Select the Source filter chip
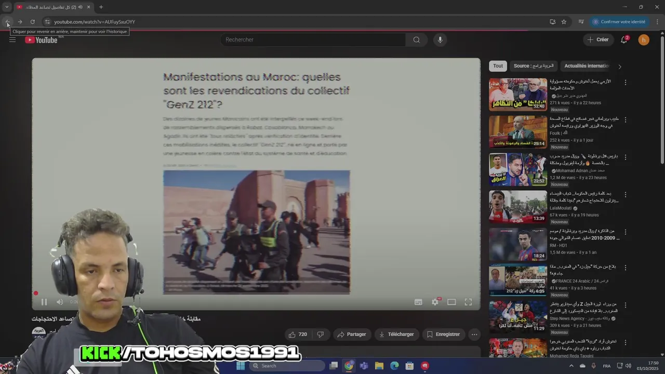The height and width of the screenshot is (374, 665). [x=534, y=66]
